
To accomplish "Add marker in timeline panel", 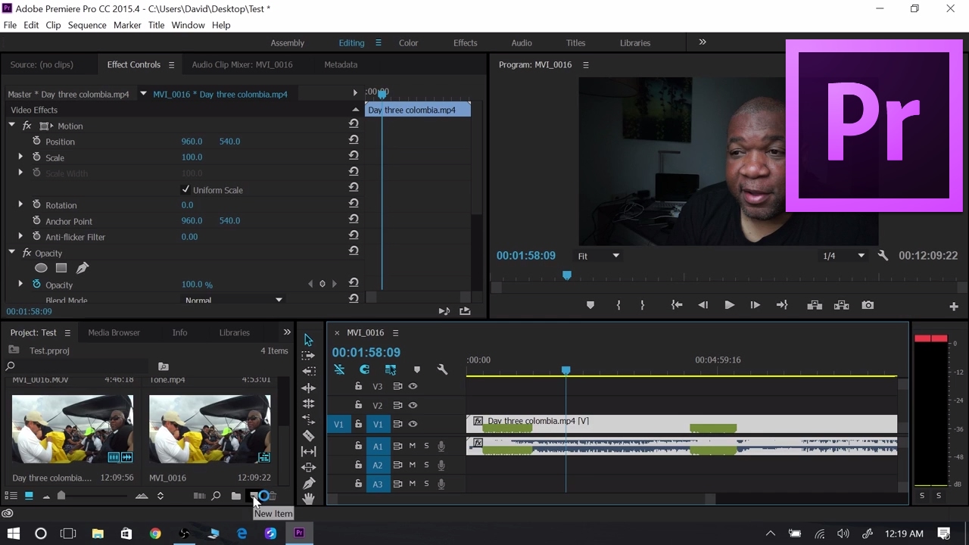I will [x=416, y=369].
